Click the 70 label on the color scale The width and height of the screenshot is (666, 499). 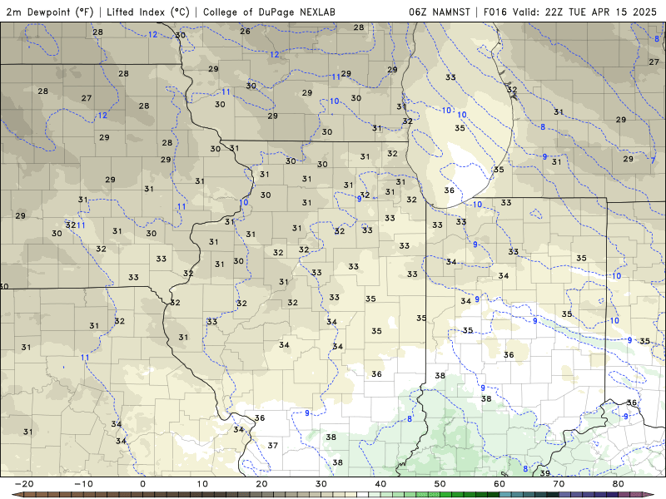click(559, 484)
